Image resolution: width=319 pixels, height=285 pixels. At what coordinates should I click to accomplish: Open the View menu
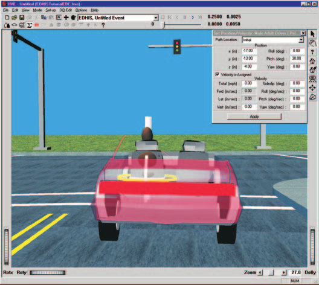tap(25, 10)
